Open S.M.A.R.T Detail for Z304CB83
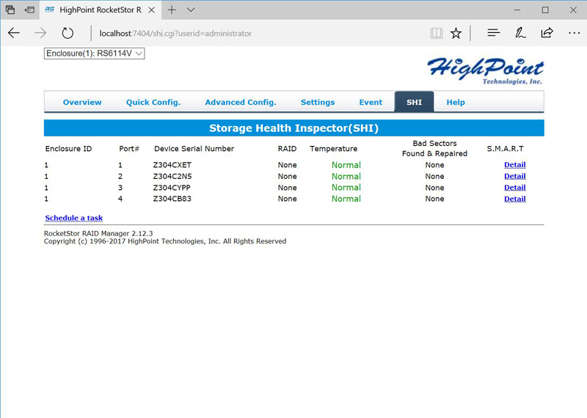 (515, 199)
